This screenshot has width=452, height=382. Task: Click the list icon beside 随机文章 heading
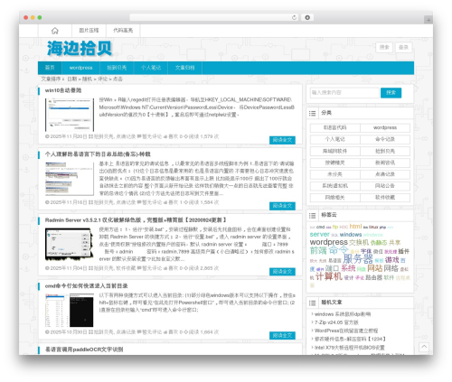pyautogui.click(x=313, y=303)
